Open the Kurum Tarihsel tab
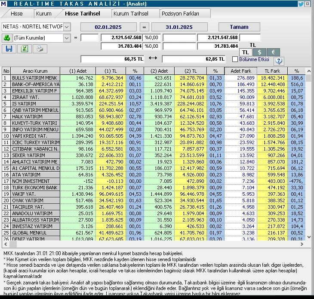This screenshot has height=299, width=314. [131, 14]
